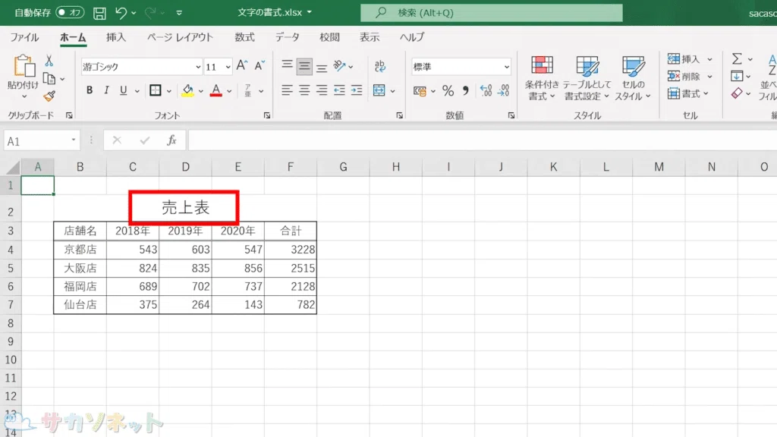Switch to the ページ レイアウト tab
Screen dimensions: 777x437
coord(180,37)
